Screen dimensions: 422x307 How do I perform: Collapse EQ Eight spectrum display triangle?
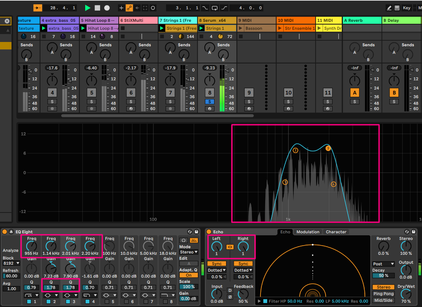coord(11,232)
